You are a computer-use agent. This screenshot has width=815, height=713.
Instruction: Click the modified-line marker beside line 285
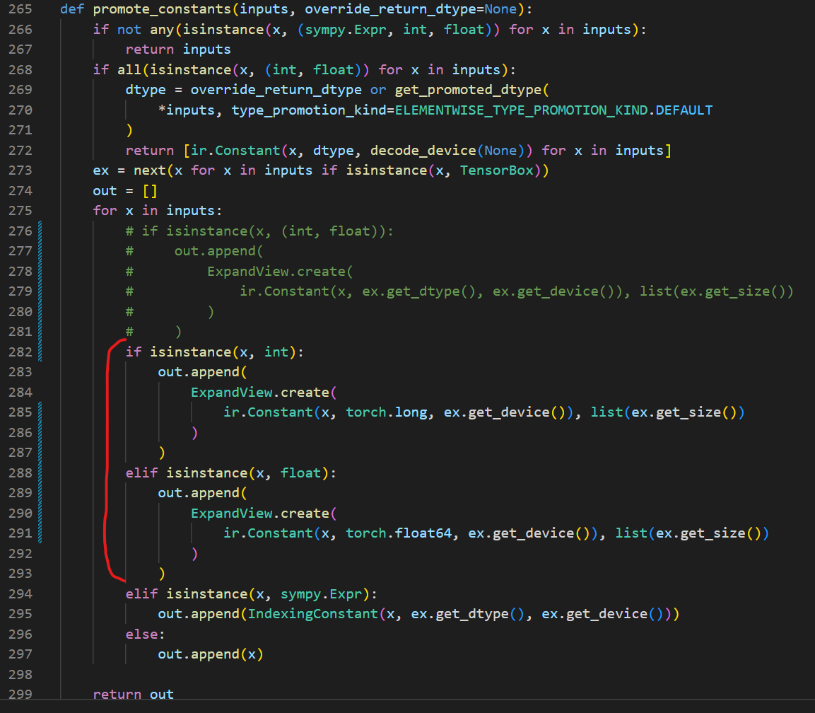coord(40,412)
